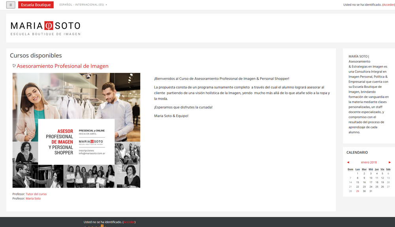Open the María Soto professor profile

click(x=33, y=199)
